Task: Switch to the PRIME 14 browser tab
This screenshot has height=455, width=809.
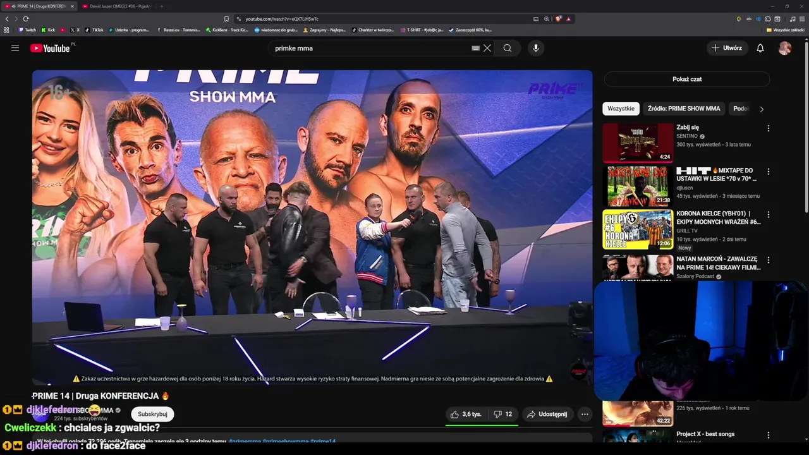Action: [39, 6]
